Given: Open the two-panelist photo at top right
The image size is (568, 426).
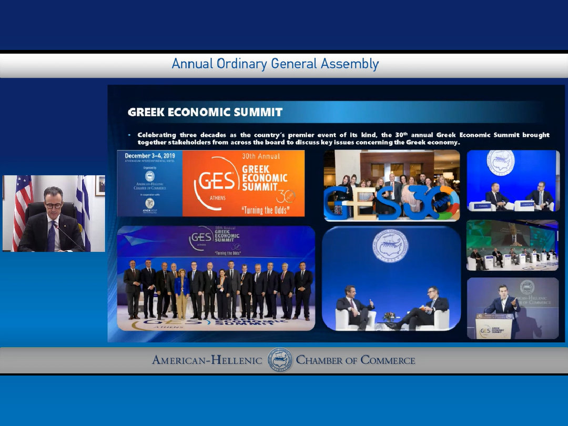Looking at the screenshot, I should (512, 180).
